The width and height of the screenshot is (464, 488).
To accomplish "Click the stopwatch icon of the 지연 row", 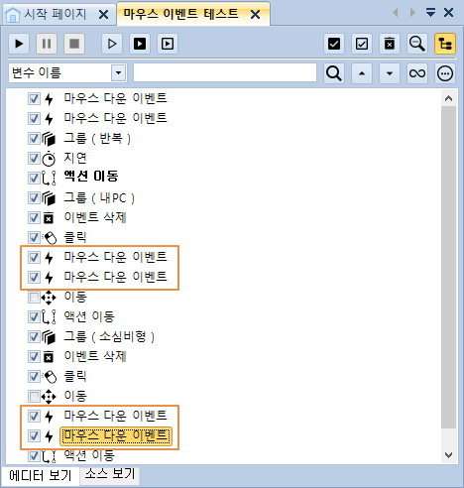I will (x=49, y=159).
